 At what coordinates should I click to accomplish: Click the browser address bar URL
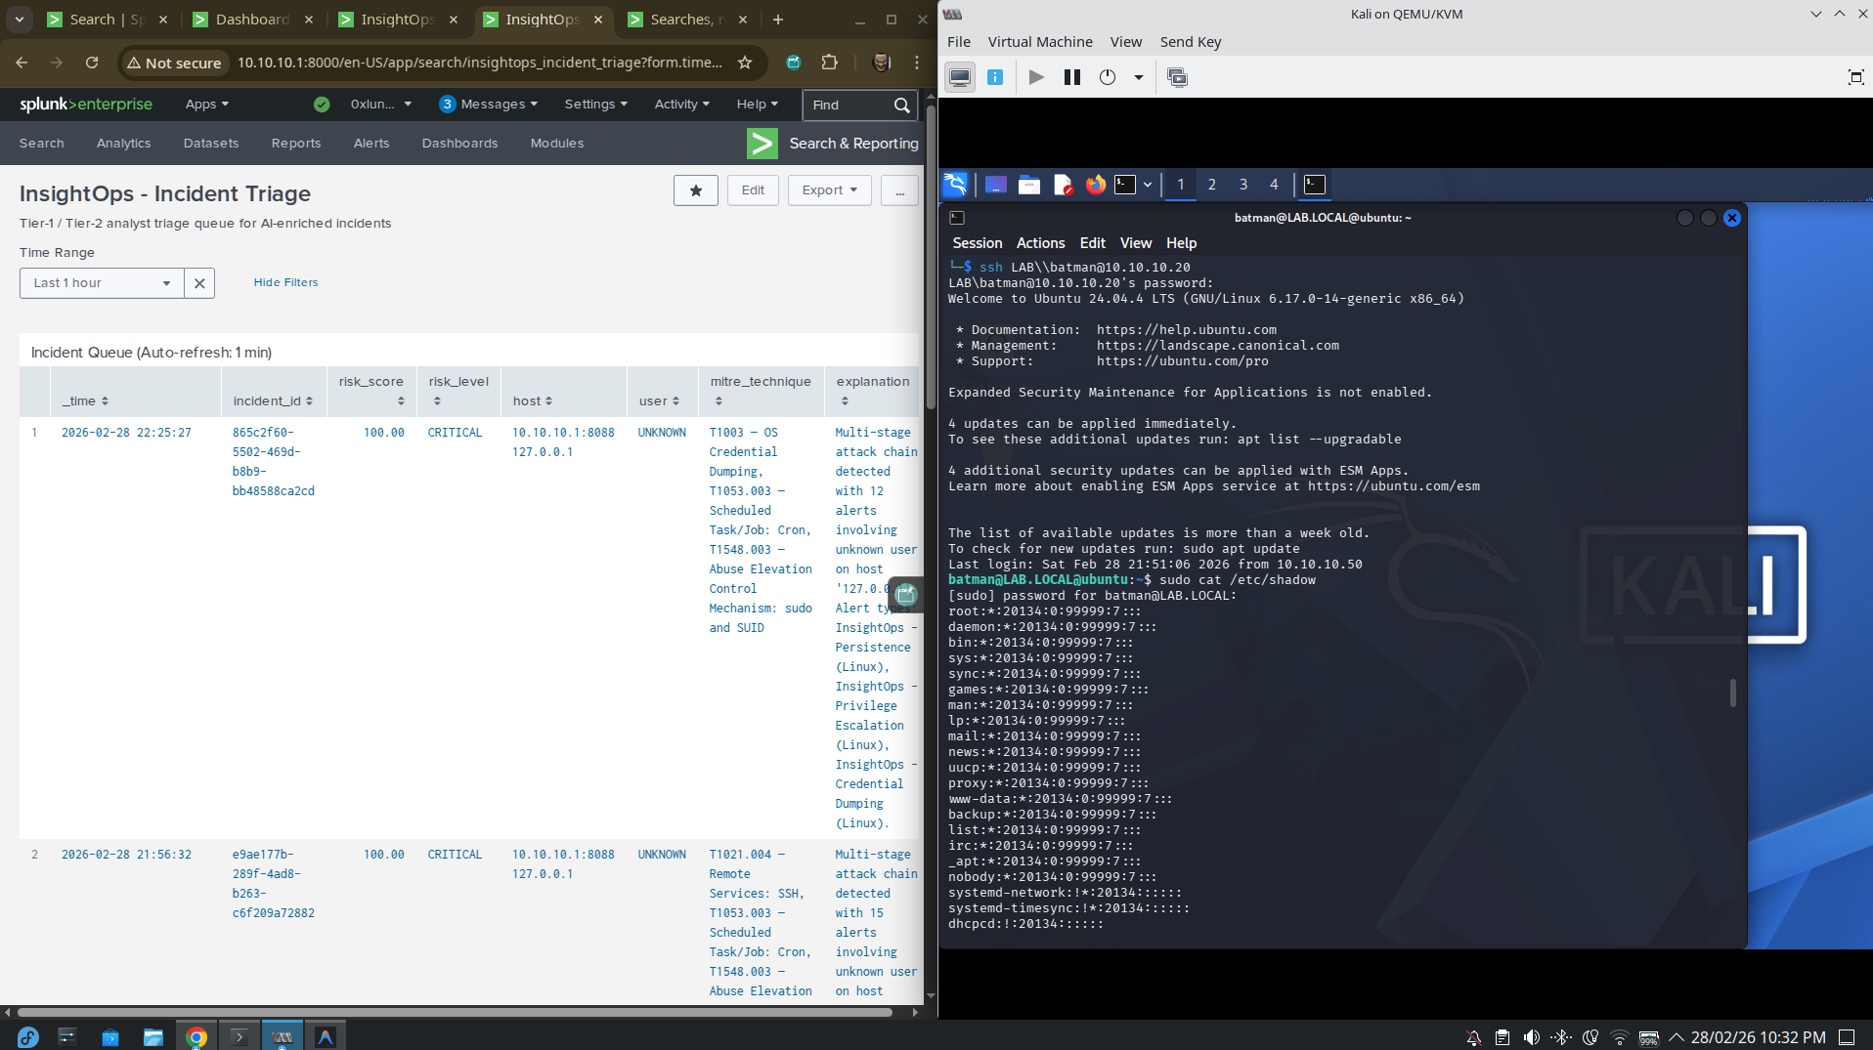pos(479,63)
